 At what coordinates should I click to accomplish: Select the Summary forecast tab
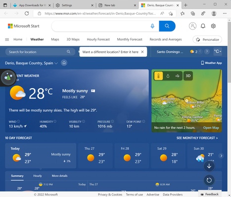pos(17,176)
